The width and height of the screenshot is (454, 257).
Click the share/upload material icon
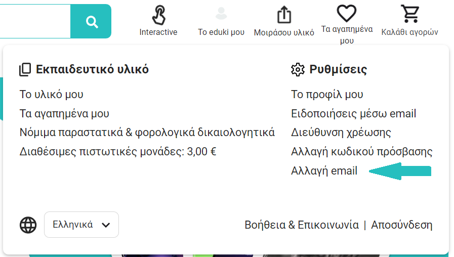tap(284, 14)
